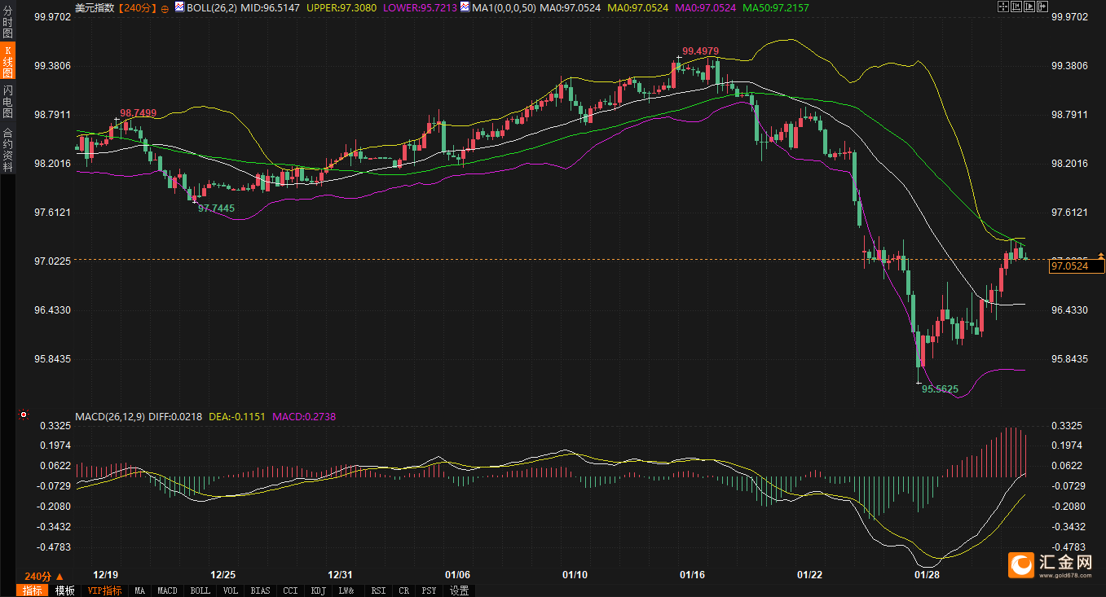The width and height of the screenshot is (1106, 597).
Task: Click the orange circle icon beside 240分
Action: [x=165, y=7]
